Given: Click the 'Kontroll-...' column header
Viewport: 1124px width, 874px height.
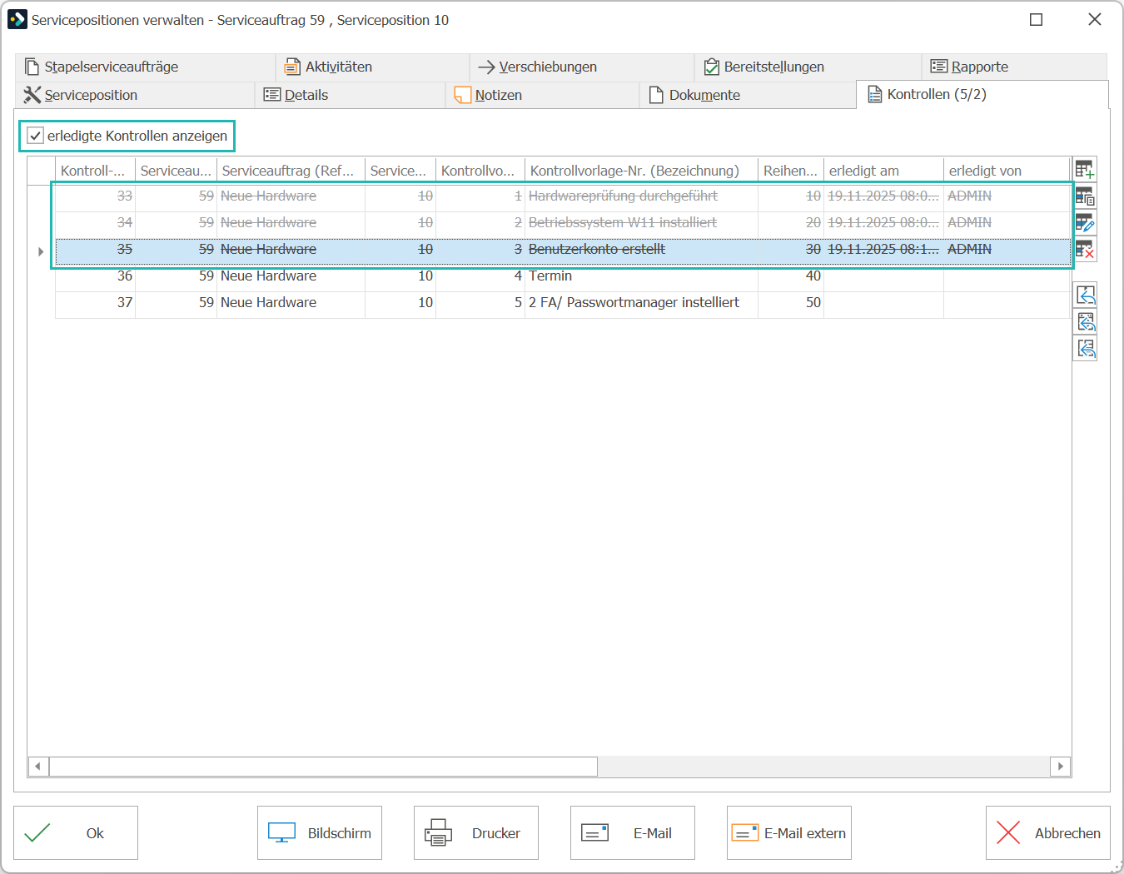Looking at the screenshot, I should point(95,171).
